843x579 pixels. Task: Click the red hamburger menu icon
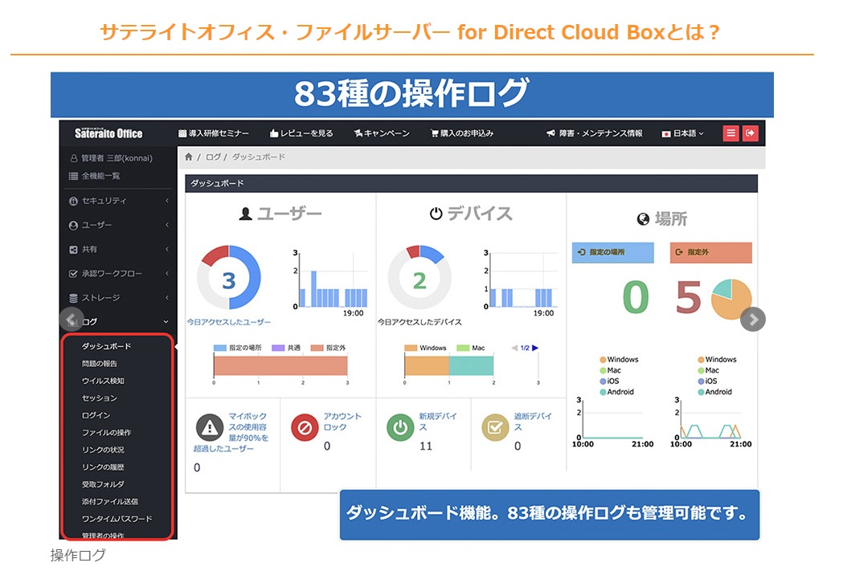[730, 133]
